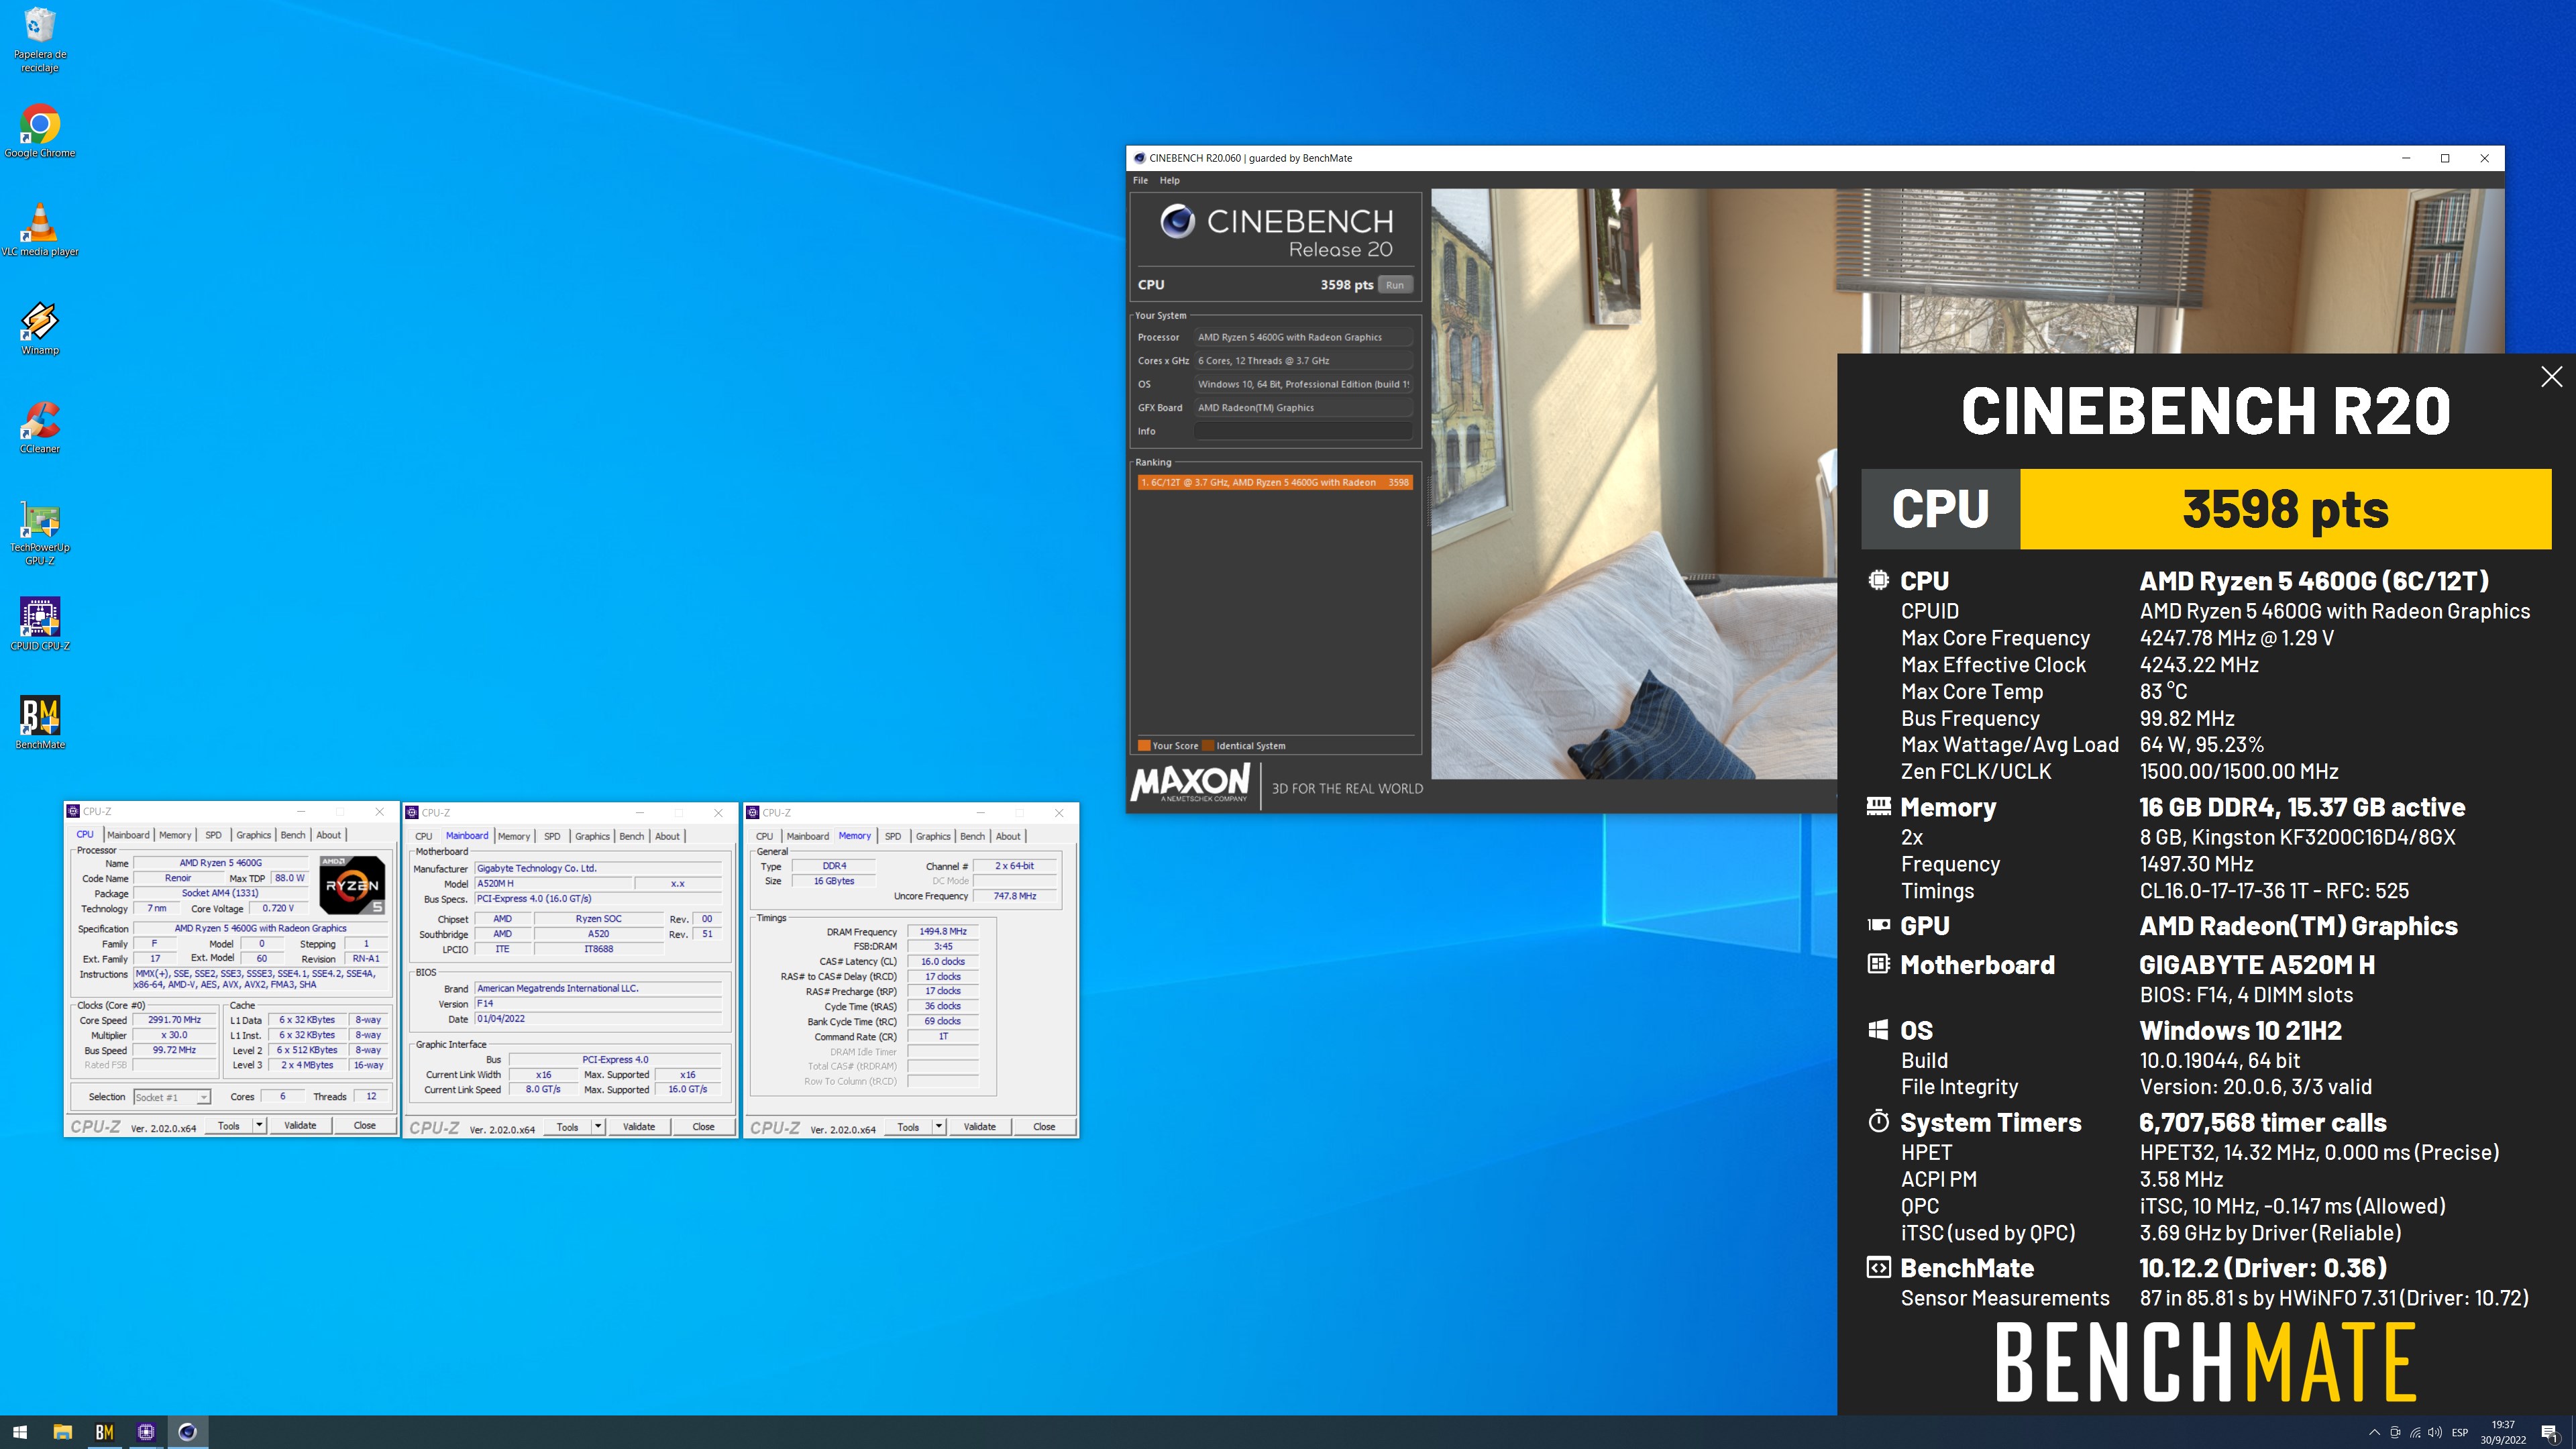The height and width of the screenshot is (1449, 2576).
Task: Click Close in the first CPU-Z window
Action: pos(365,1126)
